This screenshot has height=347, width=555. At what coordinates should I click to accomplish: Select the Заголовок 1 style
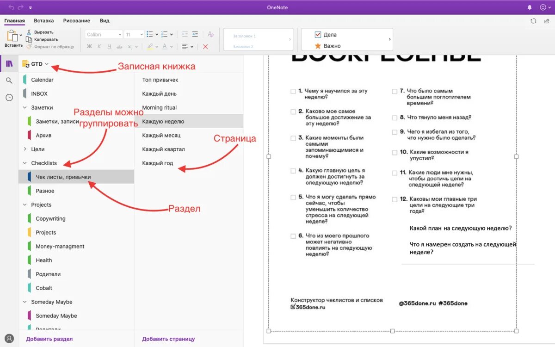(x=245, y=36)
